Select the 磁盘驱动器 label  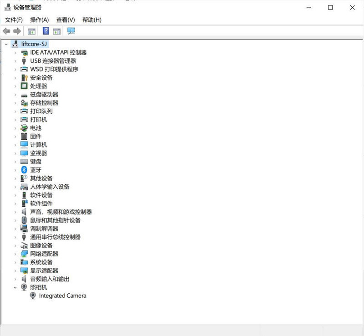[44, 94]
